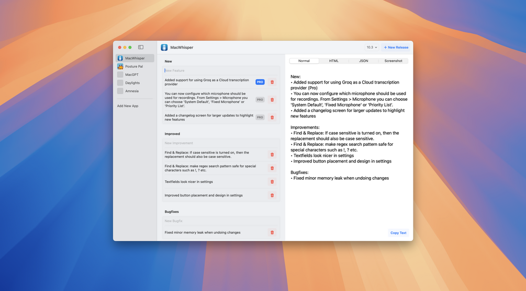Select Amnesia in the sidebar

(135, 91)
